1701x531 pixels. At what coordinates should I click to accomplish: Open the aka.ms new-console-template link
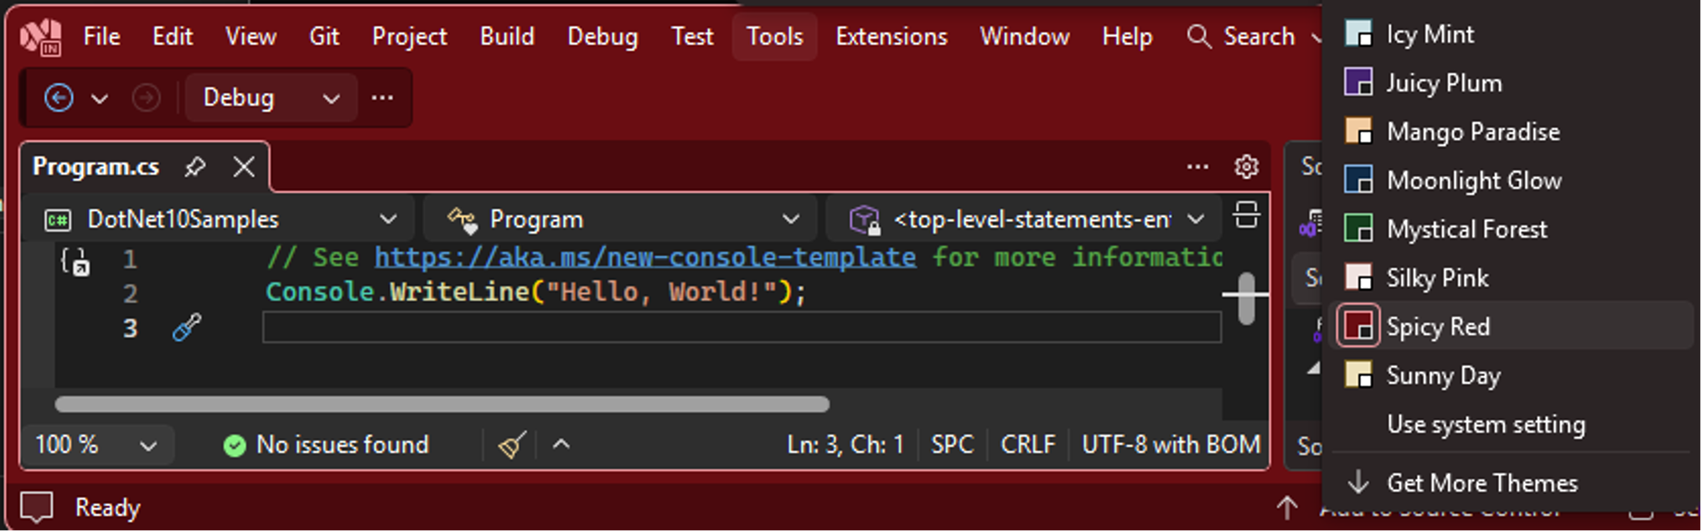point(645,257)
